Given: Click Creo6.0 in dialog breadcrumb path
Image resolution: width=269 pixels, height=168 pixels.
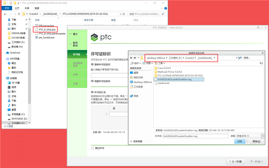Looking at the screenshot, I should pyautogui.click(x=189, y=58).
